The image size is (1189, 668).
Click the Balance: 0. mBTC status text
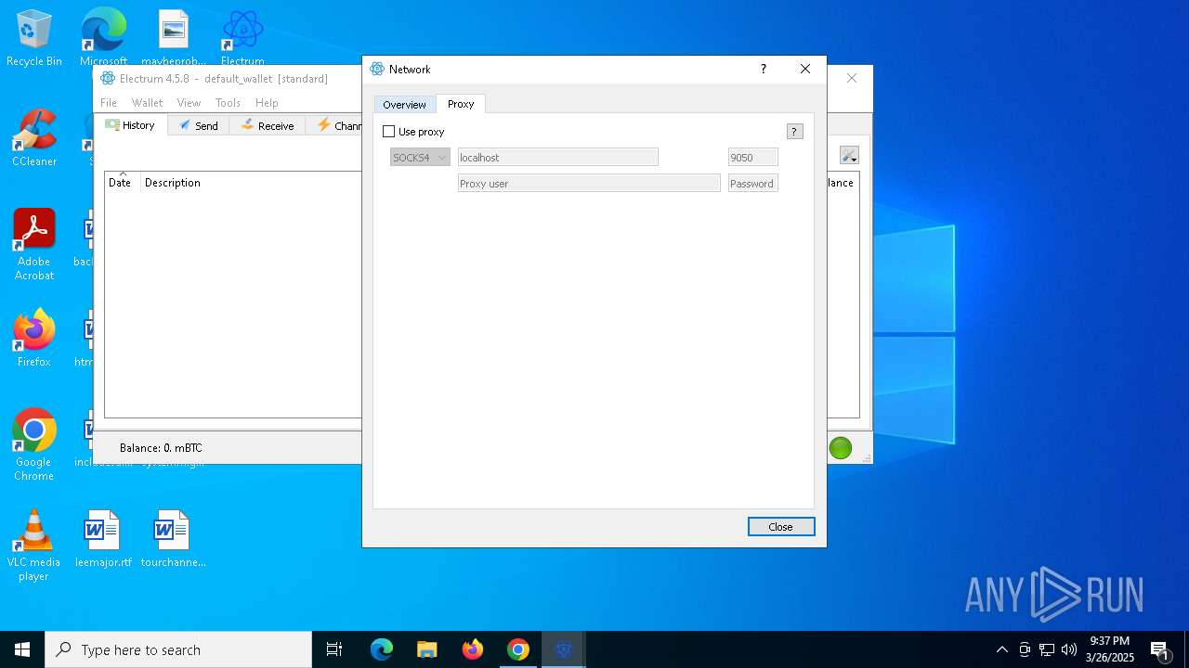(161, 448)
